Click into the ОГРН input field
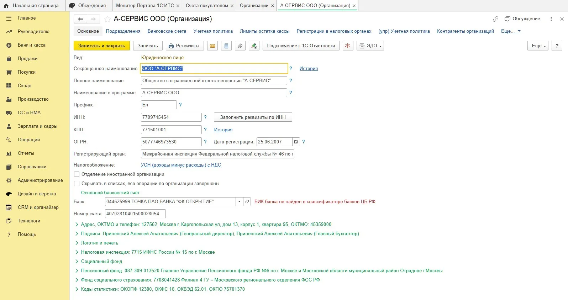This screenshot has height=300, width=568. coord(171,142)
